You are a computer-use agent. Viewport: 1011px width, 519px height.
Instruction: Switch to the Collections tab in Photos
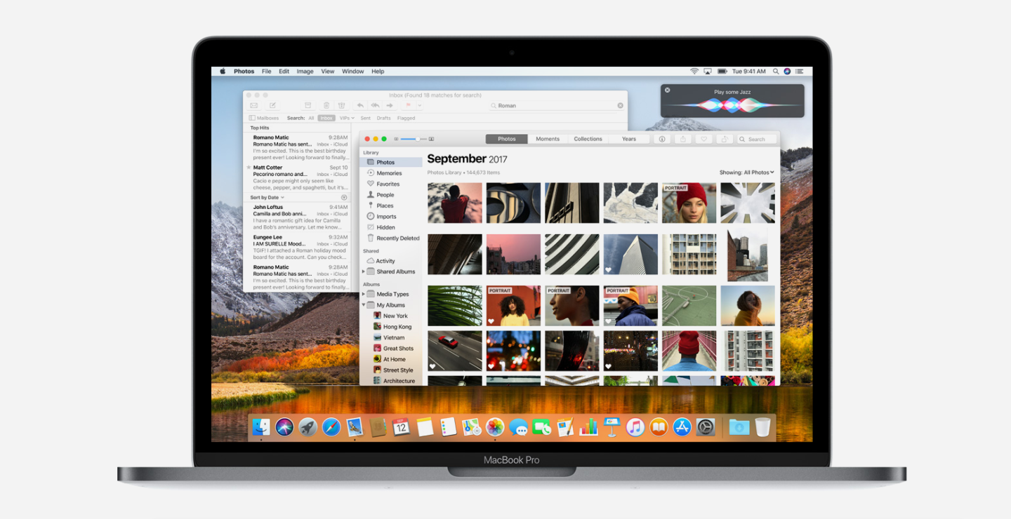point(588,139)
